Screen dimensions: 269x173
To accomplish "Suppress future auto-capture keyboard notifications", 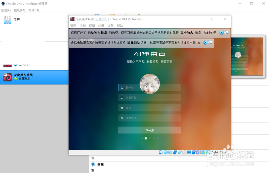I will click(226, 33).
